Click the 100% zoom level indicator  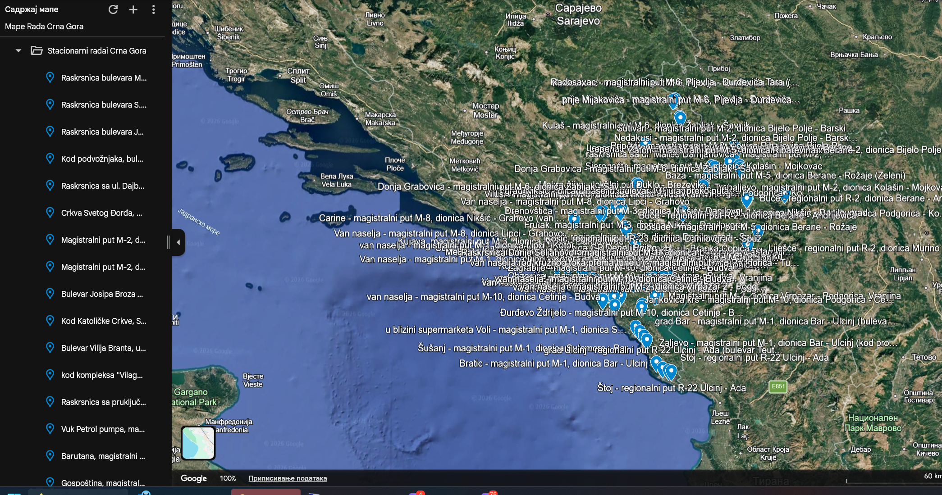[228, 478]
